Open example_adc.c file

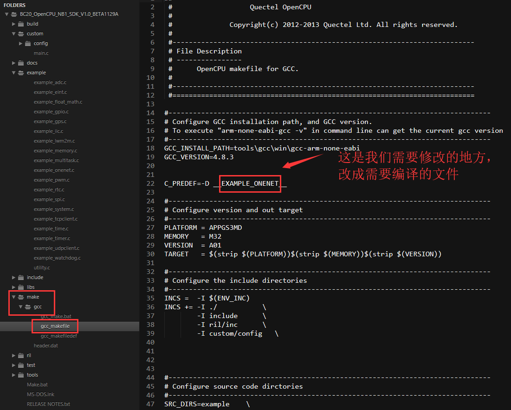(50, 83)
